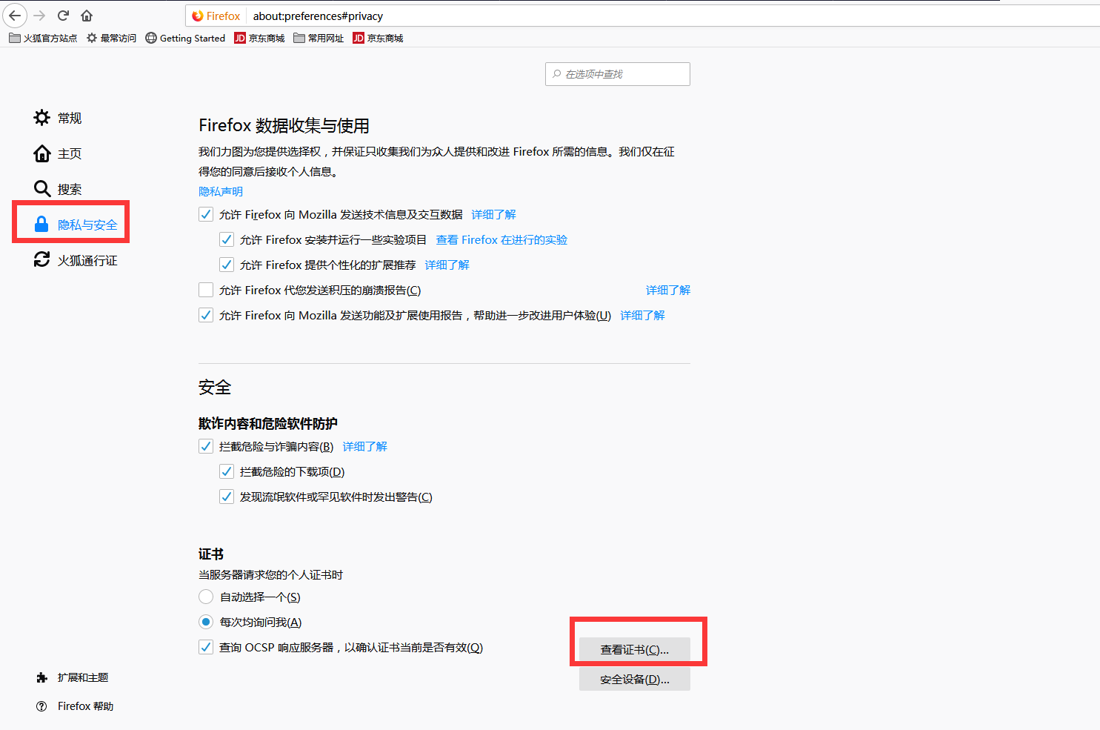
Task: Select the 主页 home settings category
Action: tap(58, 153)
